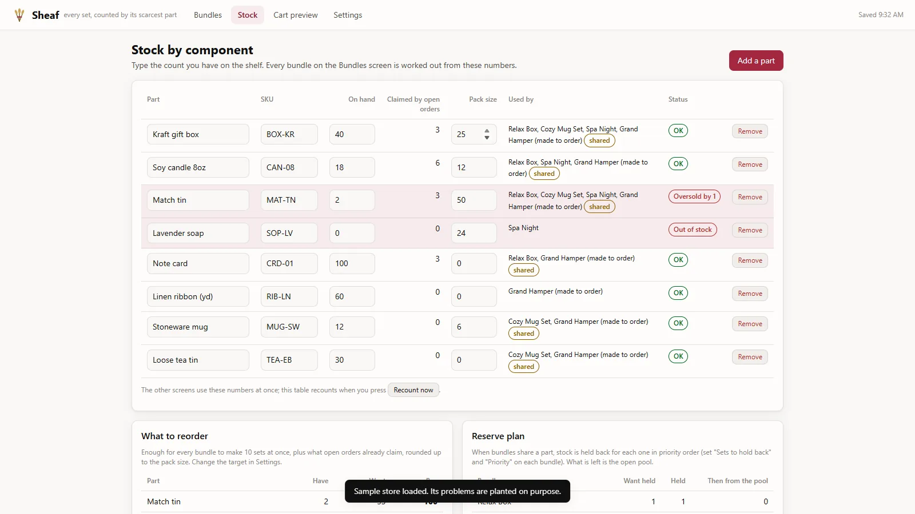Click the Spa Night used-by text
The height and width of the screenshot is (514, 915).
(523, 228)
